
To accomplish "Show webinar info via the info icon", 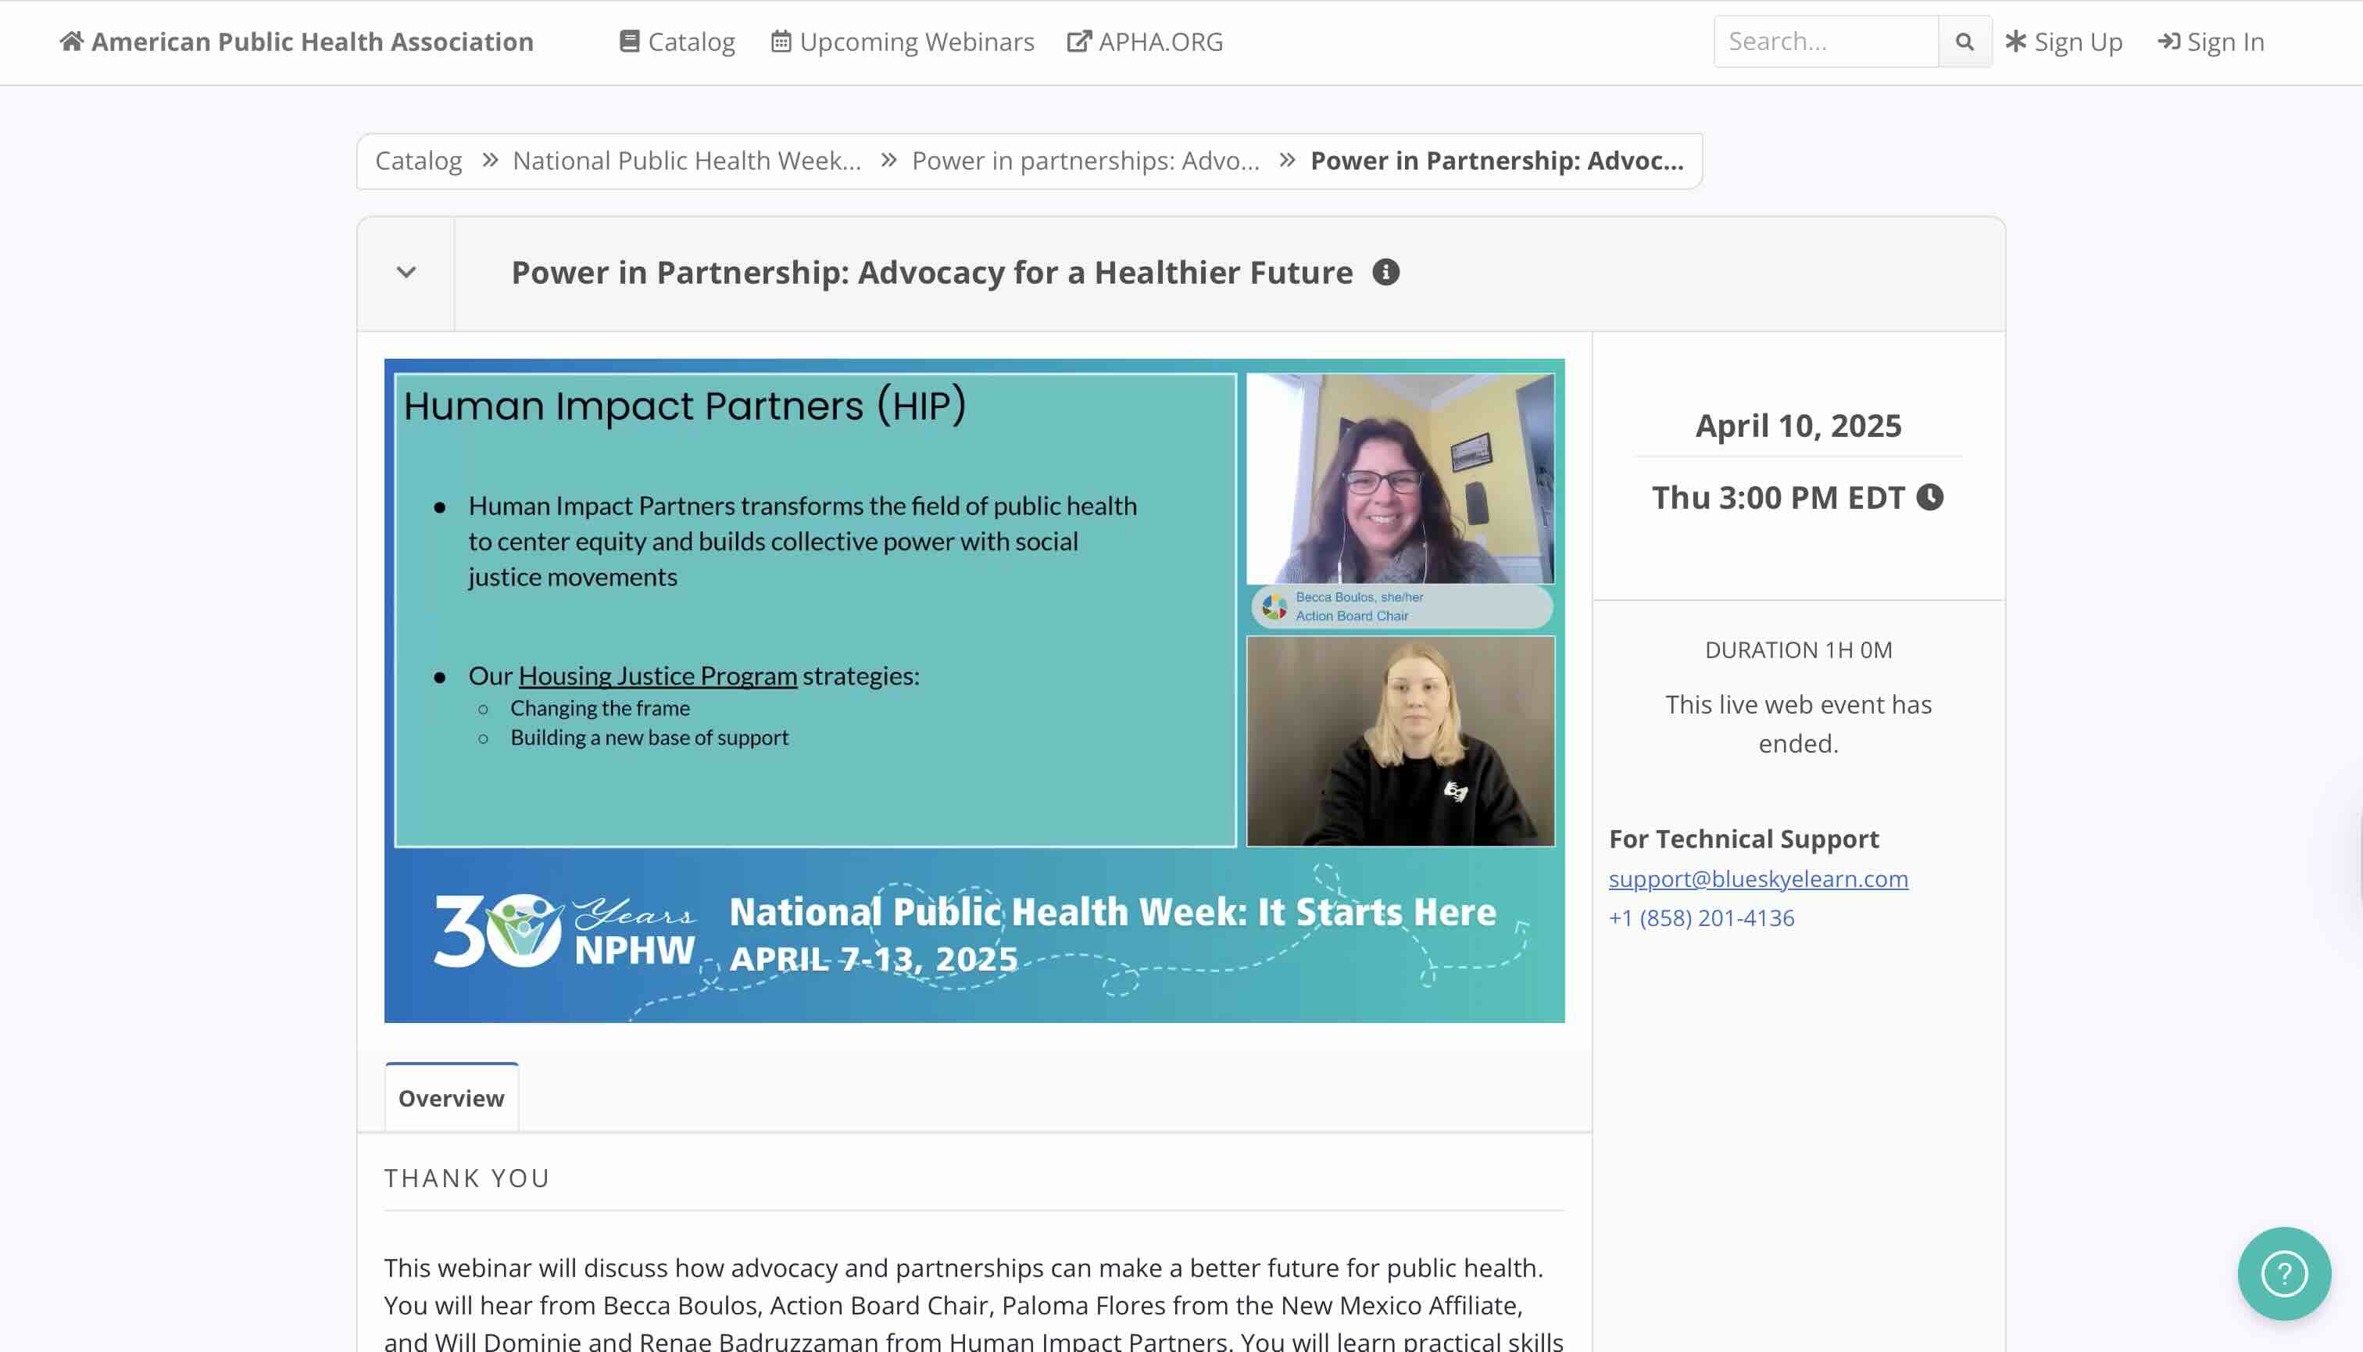I will pos(1385,272).
